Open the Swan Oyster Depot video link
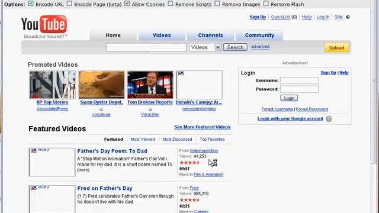Screen dimensions: 379x213 (101, 102)
